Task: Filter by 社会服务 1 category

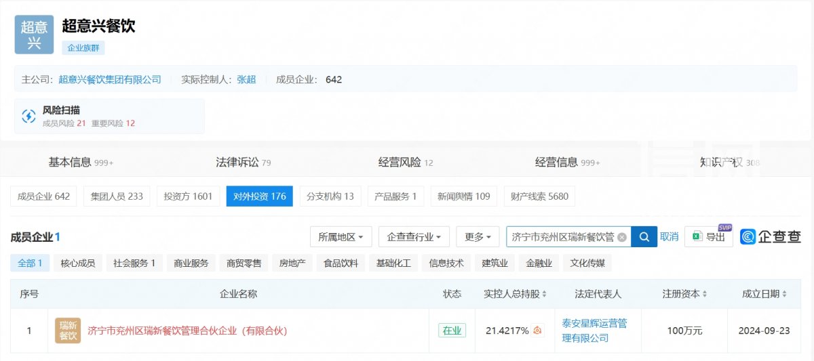Action: click(134, 263)
